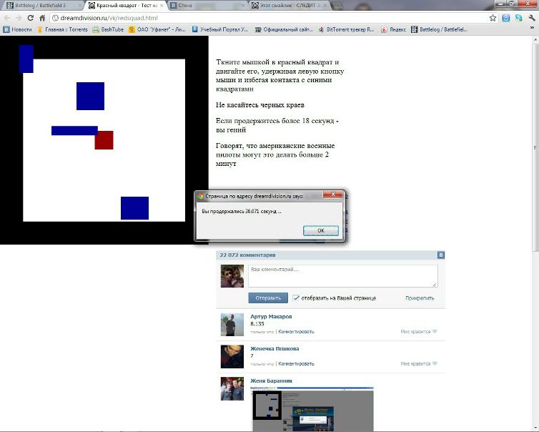This screenshot has height=432, width=539.
Task: Uncheck 'отобразить на Вашей странице' checkbox
Action: coord(296,298)
